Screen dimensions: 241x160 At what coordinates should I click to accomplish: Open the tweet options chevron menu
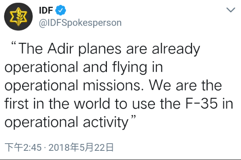pyautogui.click(x=231, y=10)
